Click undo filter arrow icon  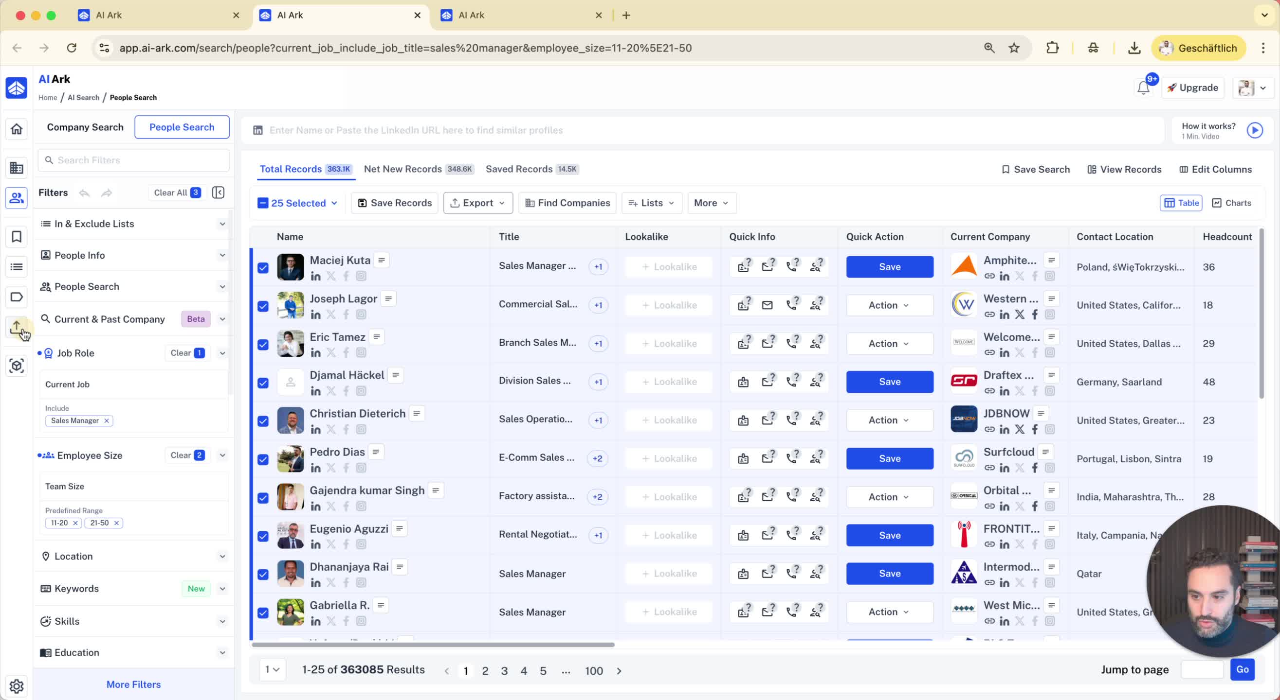(85, 192)
